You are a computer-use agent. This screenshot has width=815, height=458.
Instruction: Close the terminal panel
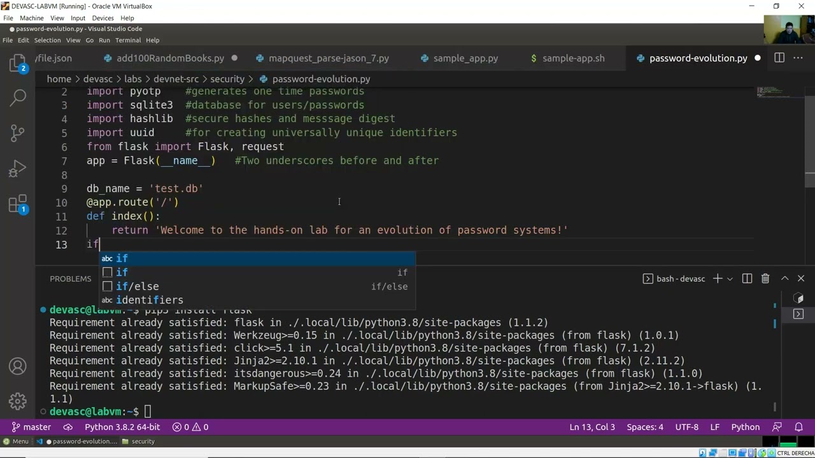click(x=801, y=279)
